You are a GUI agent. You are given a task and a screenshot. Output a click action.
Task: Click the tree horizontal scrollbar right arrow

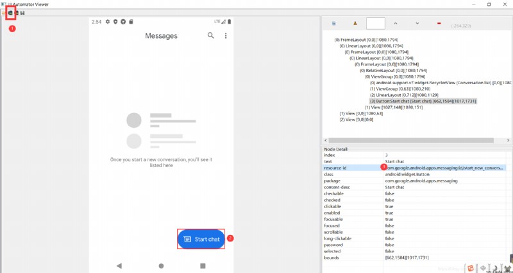point(508,140)
